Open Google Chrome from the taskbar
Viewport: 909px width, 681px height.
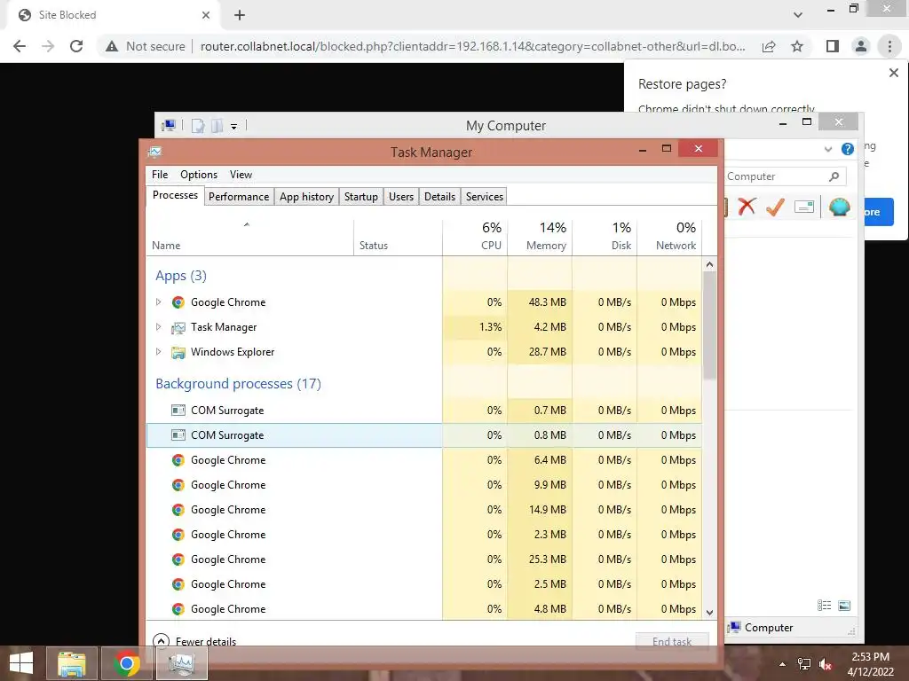tap(126, 663)
